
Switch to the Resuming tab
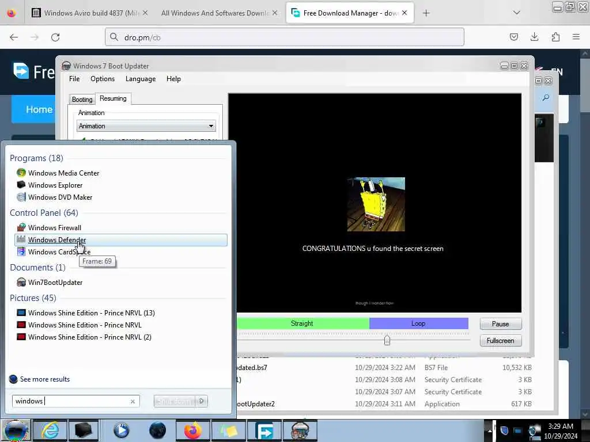point(113,98)
